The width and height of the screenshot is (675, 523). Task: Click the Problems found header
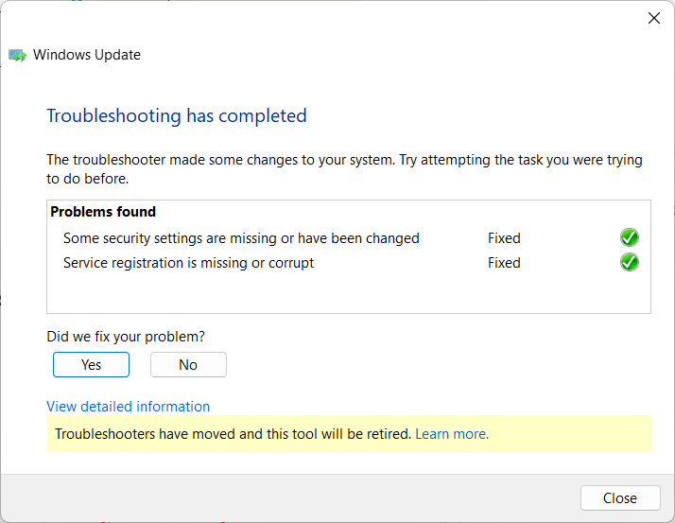click(x=103, y=212)
